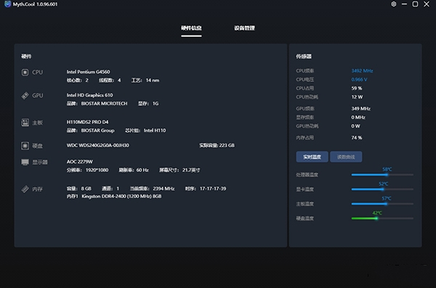
Task: Click the 显卡温度 52°C slider bar
Action: pos(382,189)
